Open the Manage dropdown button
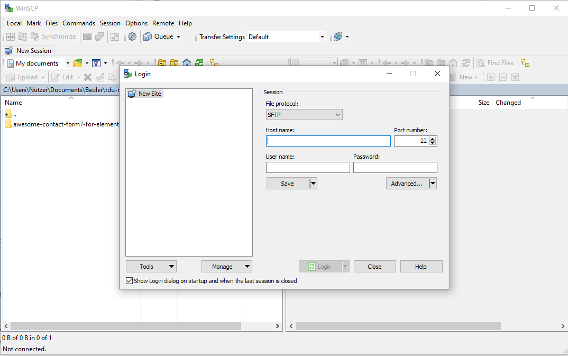This screenshot has width=568, height=356. (x=227, y=267)
